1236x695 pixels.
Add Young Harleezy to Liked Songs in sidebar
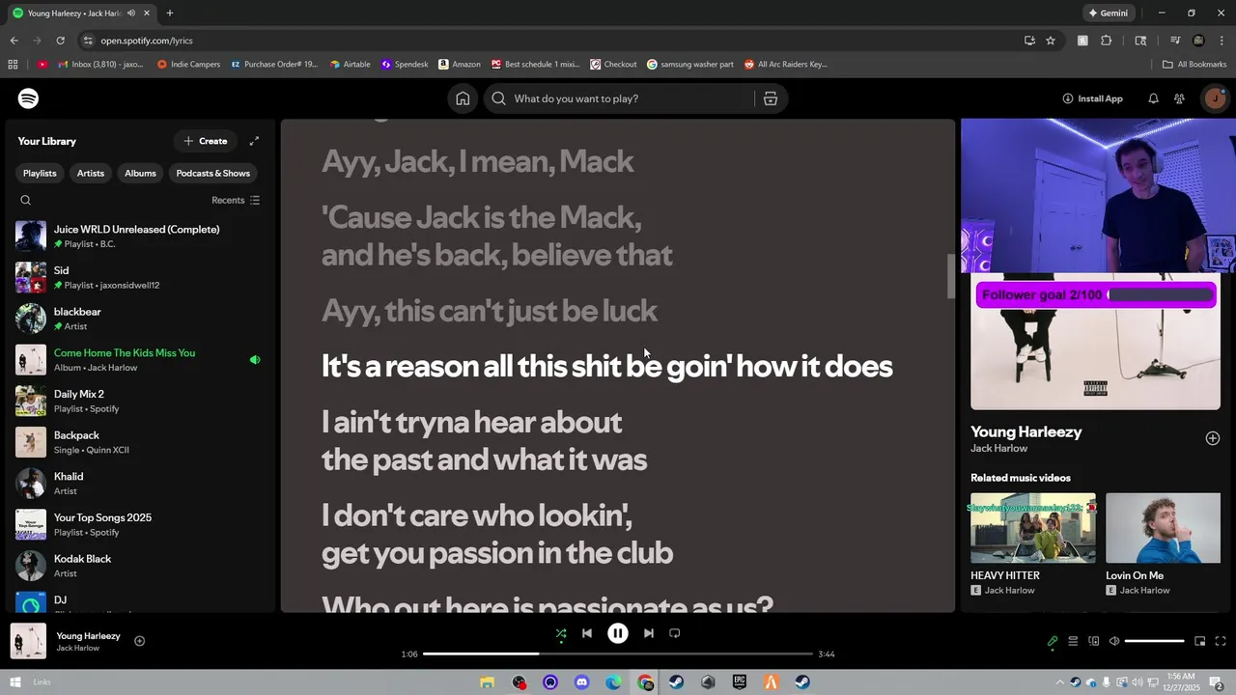pyautogui.click(x=1213, y=438)
